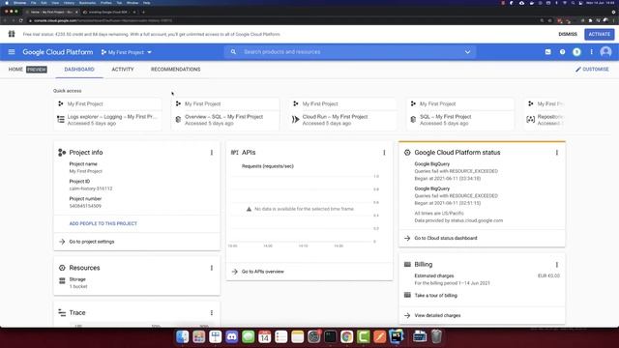Screen dimensions: 619x348
Task: Open the Project info card options menu
Action: tap(212, 153)
